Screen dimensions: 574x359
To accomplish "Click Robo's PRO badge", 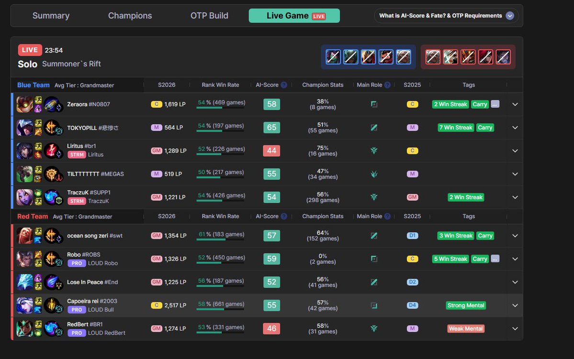I will [x=77, y=263].
